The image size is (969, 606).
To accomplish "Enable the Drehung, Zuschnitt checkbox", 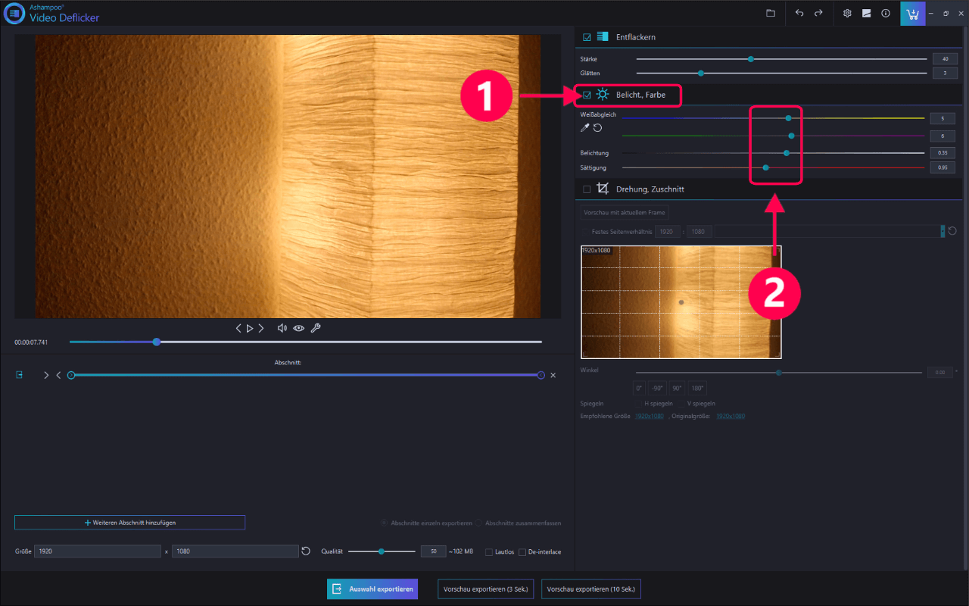I will coord(587,189).
